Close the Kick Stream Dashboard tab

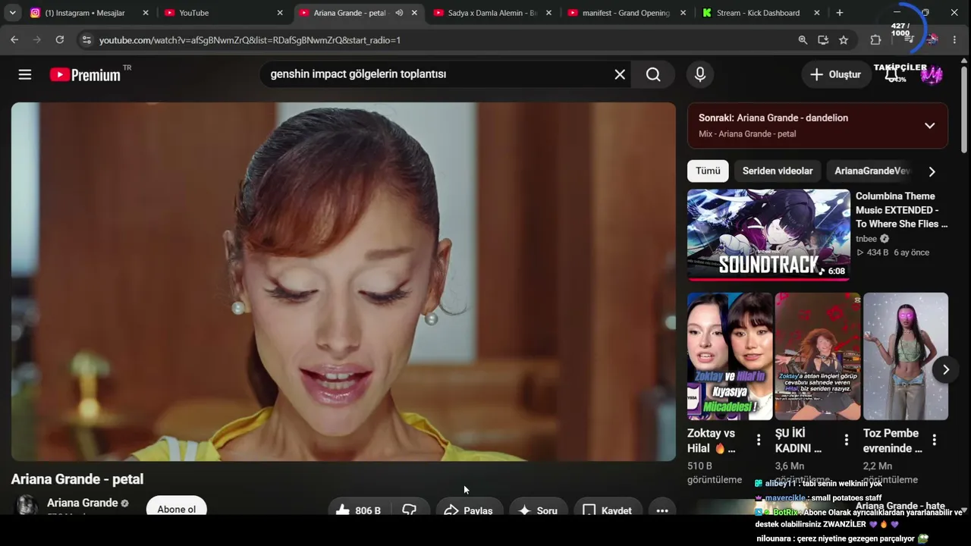(x=817, y=13)
